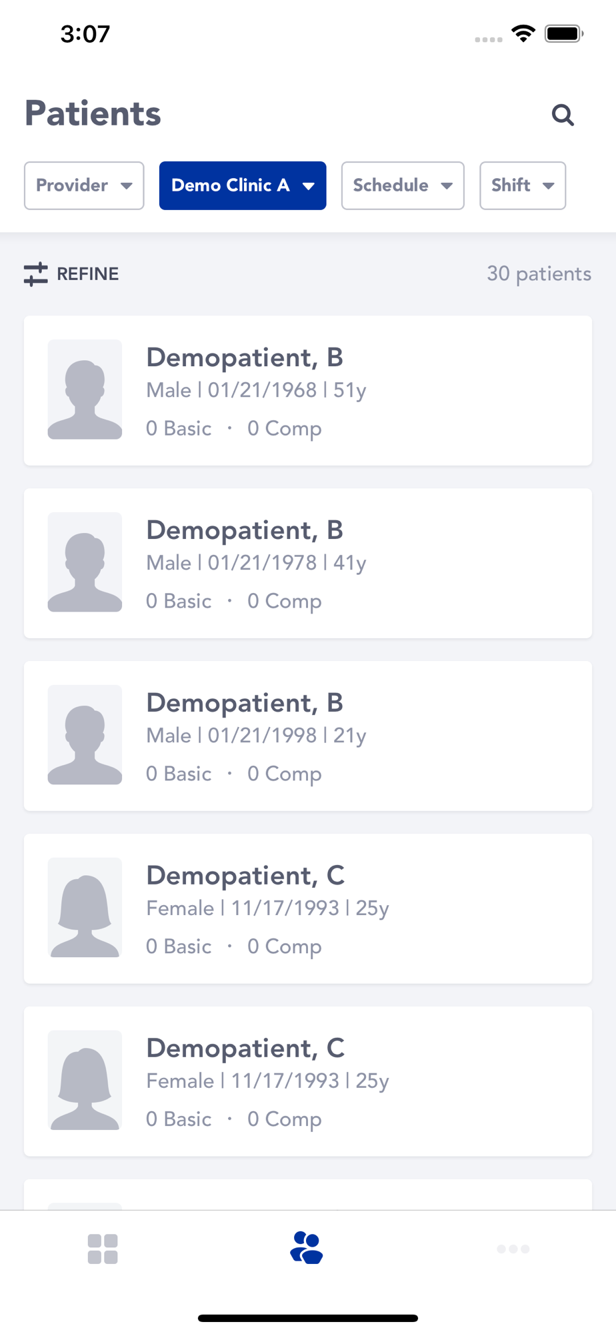Open the dashboard grid tab icon

(103, 1249)
